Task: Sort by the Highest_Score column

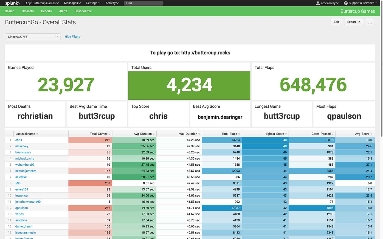Action: pos(275,134)
